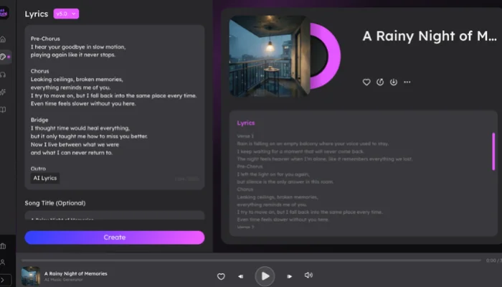Skip to the next track

(x=289, y=276)
